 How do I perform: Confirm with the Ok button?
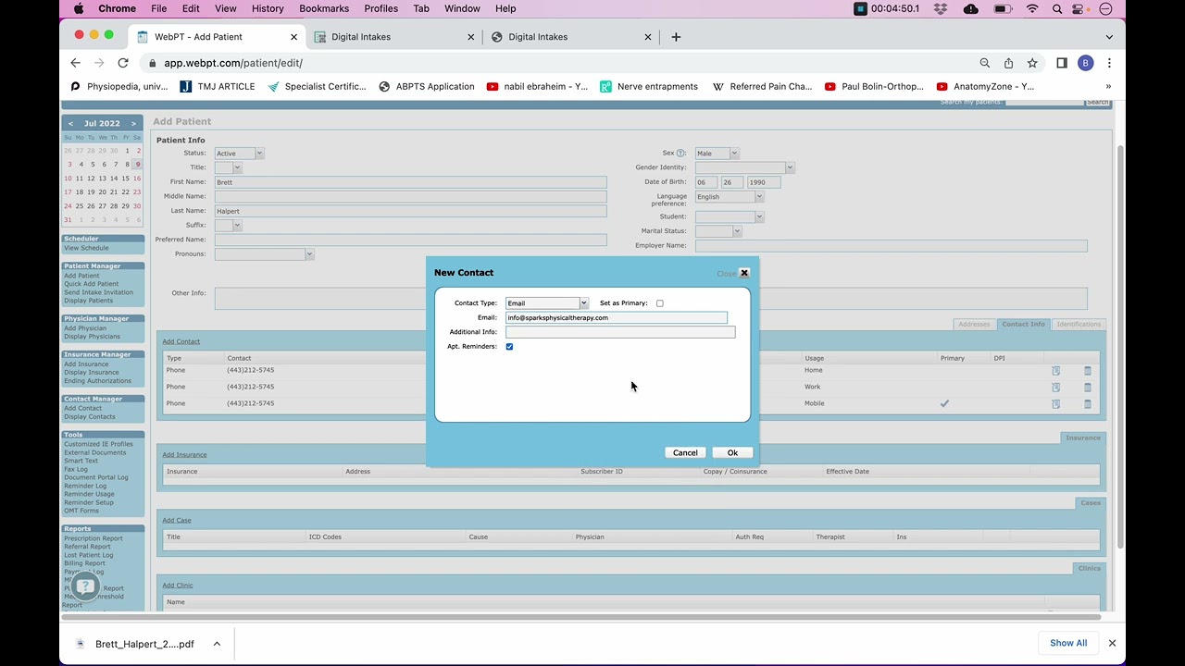tap(732, 452)
